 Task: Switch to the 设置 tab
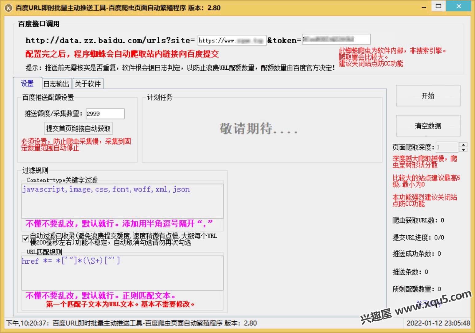tap(27, 83)
